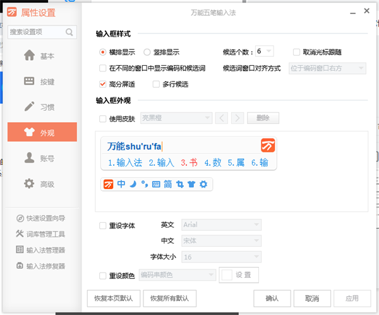
Task: Click the 搜索设置项 search field
Action: click(x=42, y=32)
